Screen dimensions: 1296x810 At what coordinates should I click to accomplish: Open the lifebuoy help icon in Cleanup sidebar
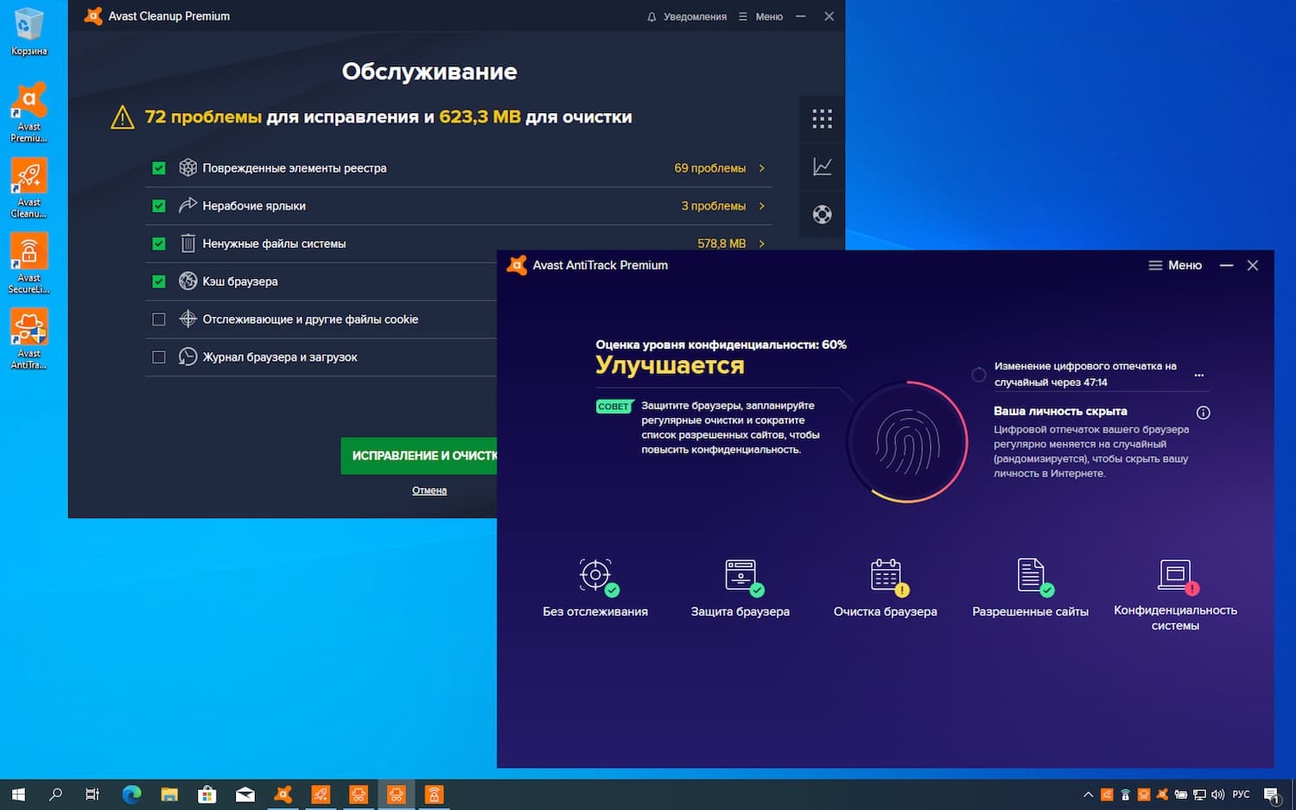pyautogui.click(x=822, y=214)
